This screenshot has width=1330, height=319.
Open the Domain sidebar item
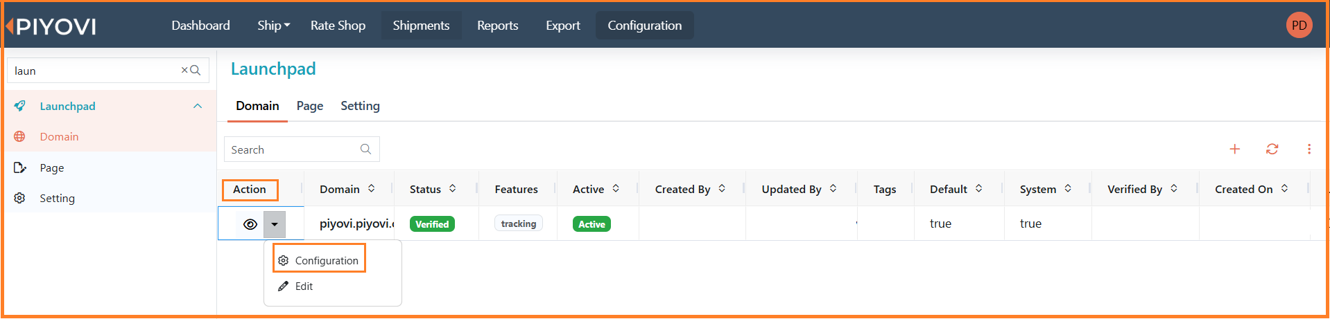point(111,136)
